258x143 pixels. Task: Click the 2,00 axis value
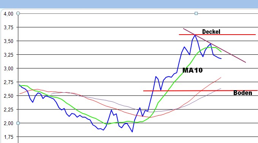[x=8, y=123]
